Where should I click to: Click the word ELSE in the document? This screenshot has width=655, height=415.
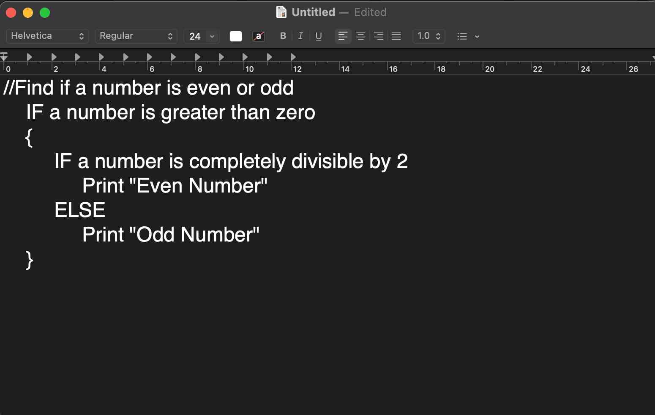[x=80, y=210]
